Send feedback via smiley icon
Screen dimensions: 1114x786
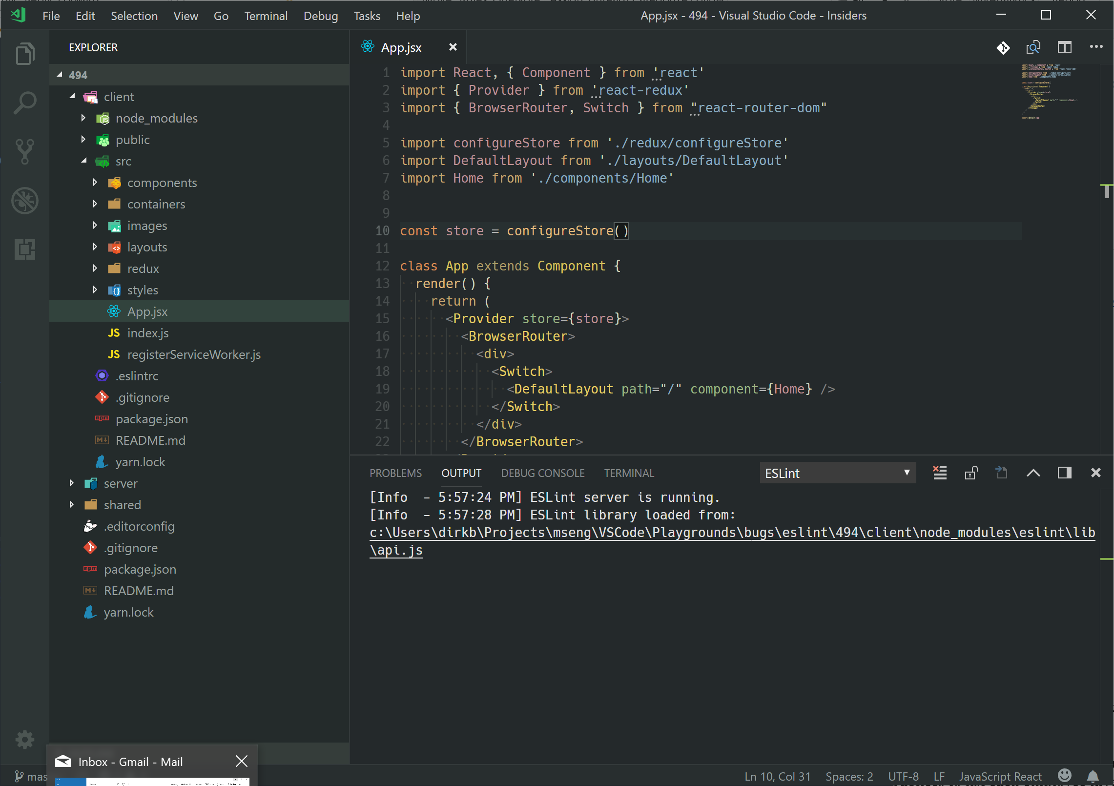click(x=1064, y=776)
